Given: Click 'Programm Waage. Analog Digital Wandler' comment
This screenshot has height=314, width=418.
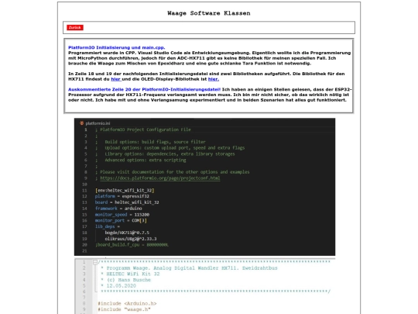Looking at the screenshot, I should [x=190, y=268].
